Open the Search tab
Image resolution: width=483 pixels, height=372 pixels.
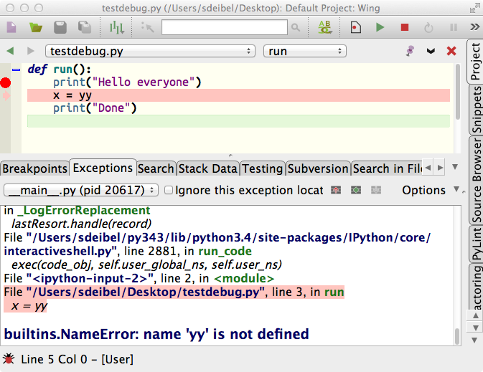156,168
